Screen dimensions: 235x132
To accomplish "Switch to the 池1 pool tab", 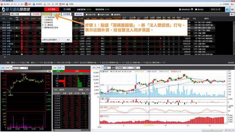I will [x=227, y=9].
